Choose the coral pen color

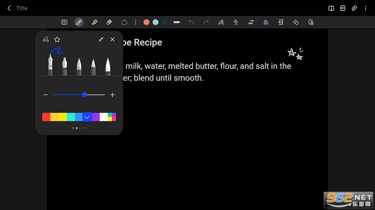(146, 22)
